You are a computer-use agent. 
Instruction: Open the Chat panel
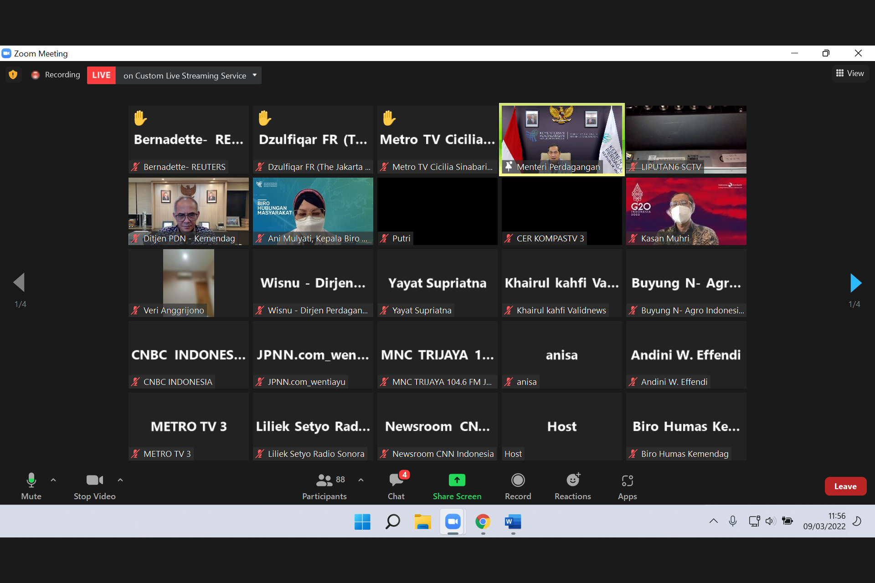(x=396, y=486)
